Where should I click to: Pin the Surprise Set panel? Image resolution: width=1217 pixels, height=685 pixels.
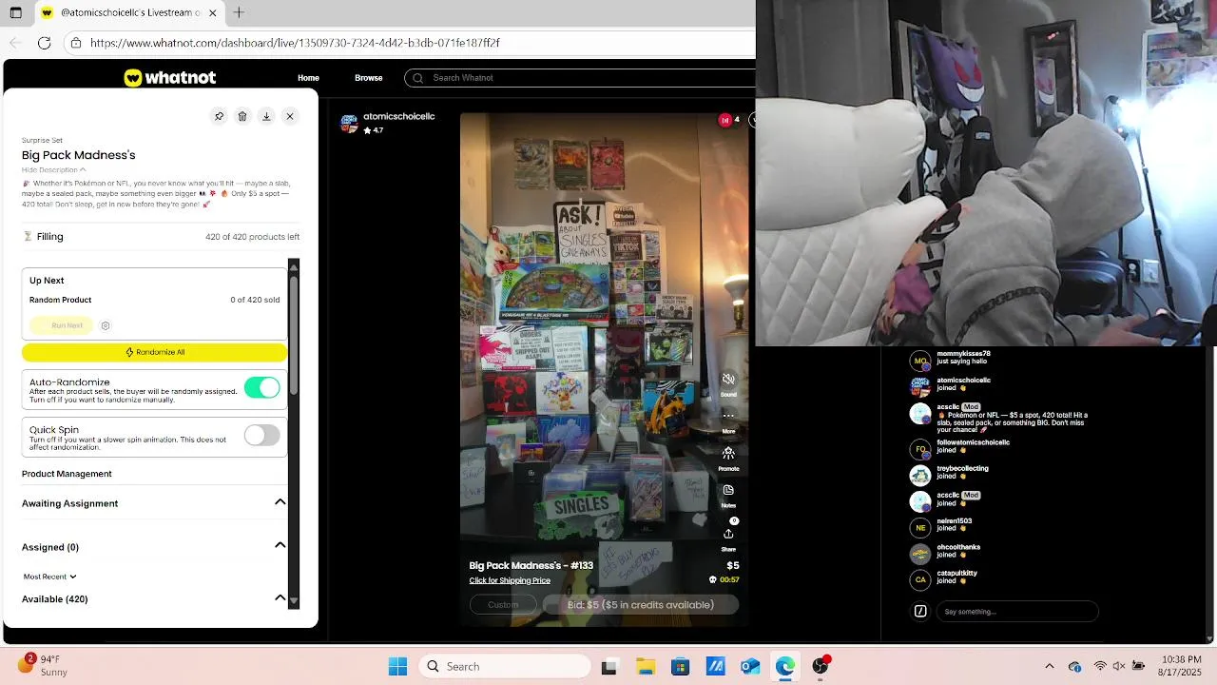219,116
